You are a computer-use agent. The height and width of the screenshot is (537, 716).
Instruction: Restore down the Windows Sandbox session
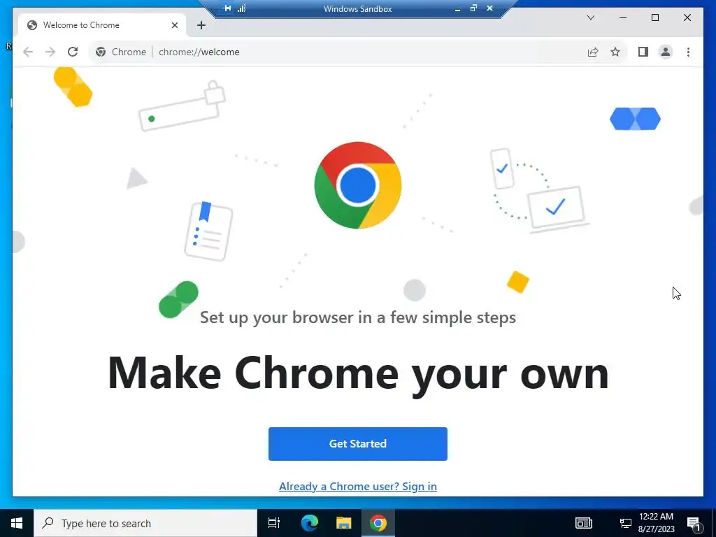473,8
